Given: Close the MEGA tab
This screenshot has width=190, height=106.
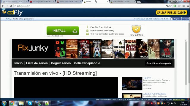Looking at the screenshot, I should (x=107, y=2).
